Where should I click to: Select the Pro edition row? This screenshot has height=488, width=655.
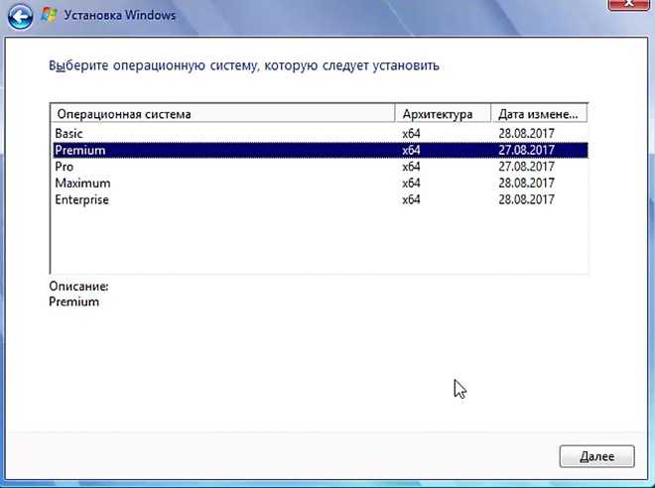pos(320,167)
